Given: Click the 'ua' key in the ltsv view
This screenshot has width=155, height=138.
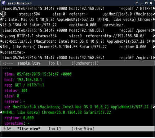Looking at the screenshot, I should [x=7, y=107].
